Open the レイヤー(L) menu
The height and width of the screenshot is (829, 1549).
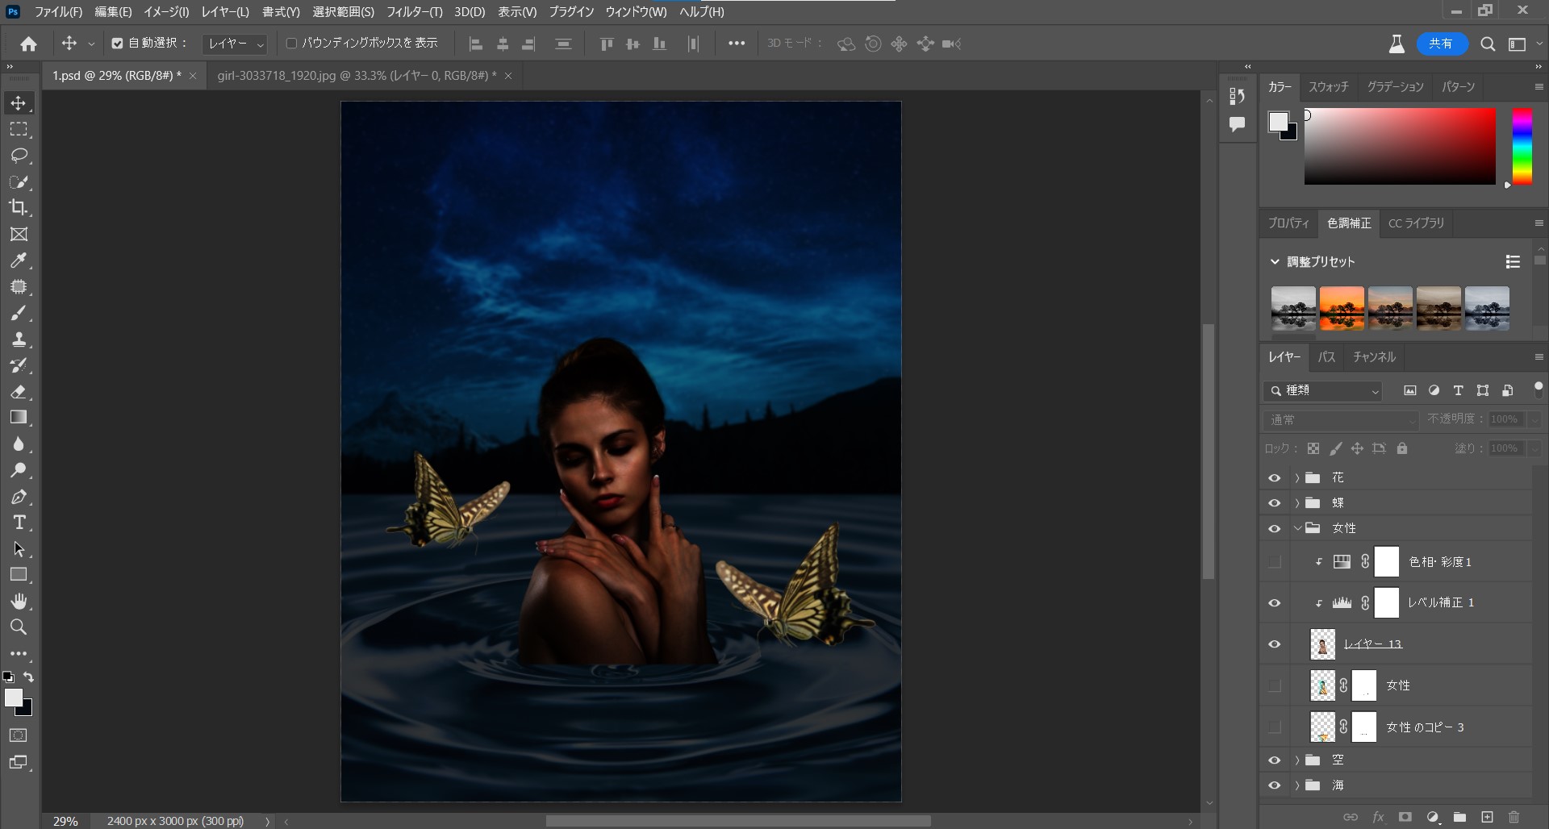[x=225, y=12]
